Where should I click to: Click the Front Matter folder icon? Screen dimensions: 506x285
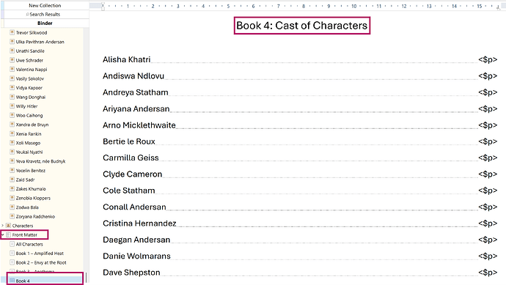[x=8, y=234]
